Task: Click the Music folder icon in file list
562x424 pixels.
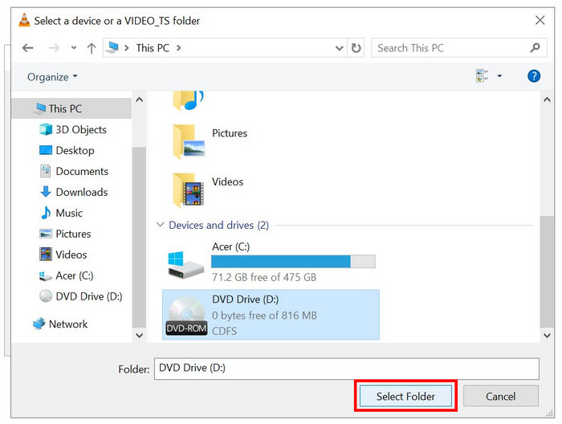Action: (x=187, y=100)
